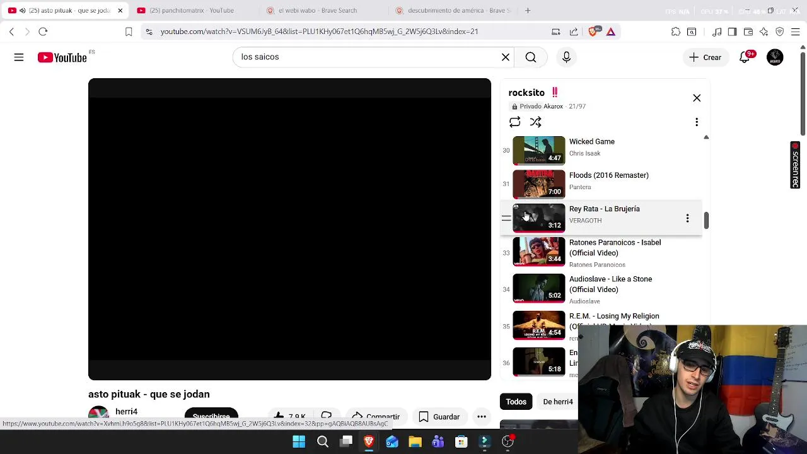Viewport: 807px width, 454px height.
Task: Open the YouTube guide hamburger menu
Action: click(19, 57)
